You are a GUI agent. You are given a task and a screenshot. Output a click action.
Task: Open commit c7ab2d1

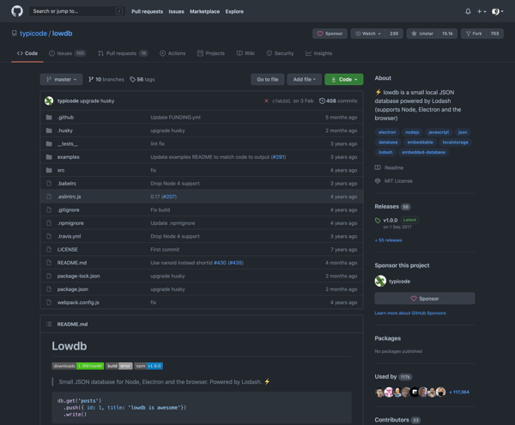pyautogui.click(x=282, y=101)
